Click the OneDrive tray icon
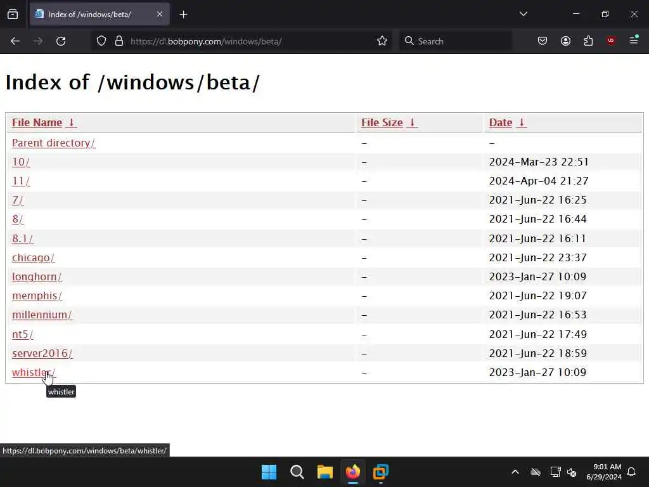649x487 pixels. [536, 472]
